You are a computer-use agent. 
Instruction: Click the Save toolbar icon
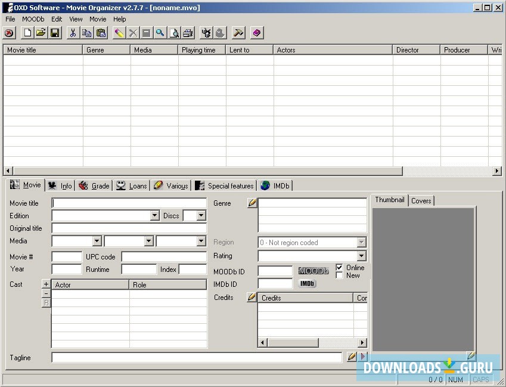(55, 32)
